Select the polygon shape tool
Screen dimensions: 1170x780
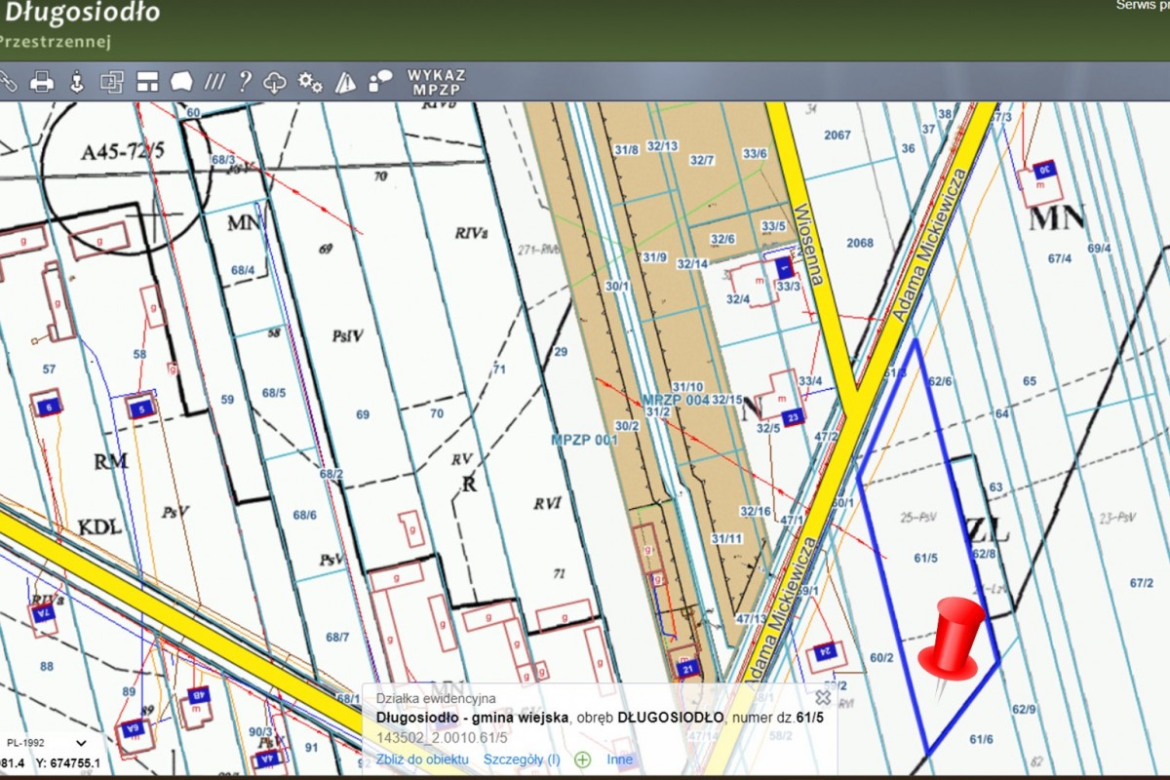181,82
